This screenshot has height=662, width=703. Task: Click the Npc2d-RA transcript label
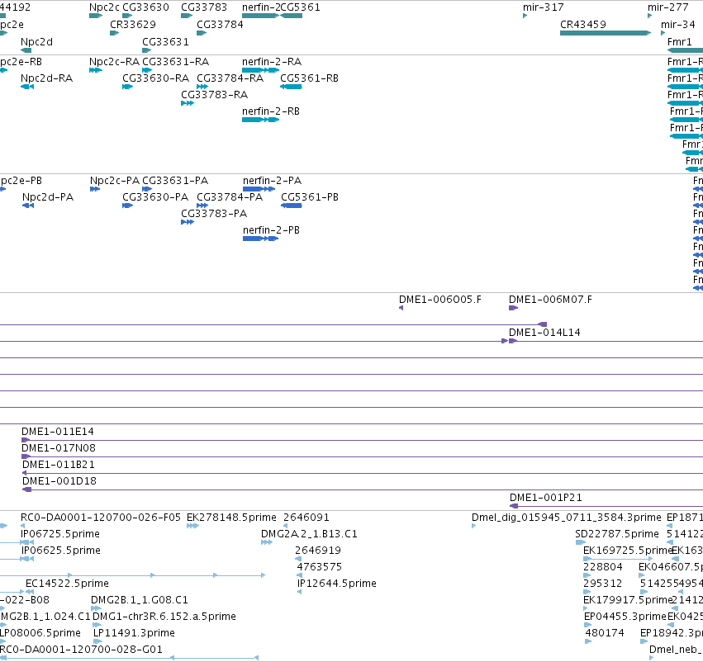coord(46,78)
